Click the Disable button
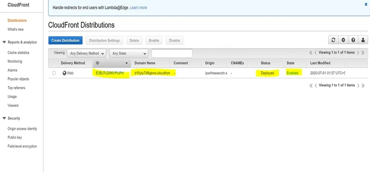 175,40
